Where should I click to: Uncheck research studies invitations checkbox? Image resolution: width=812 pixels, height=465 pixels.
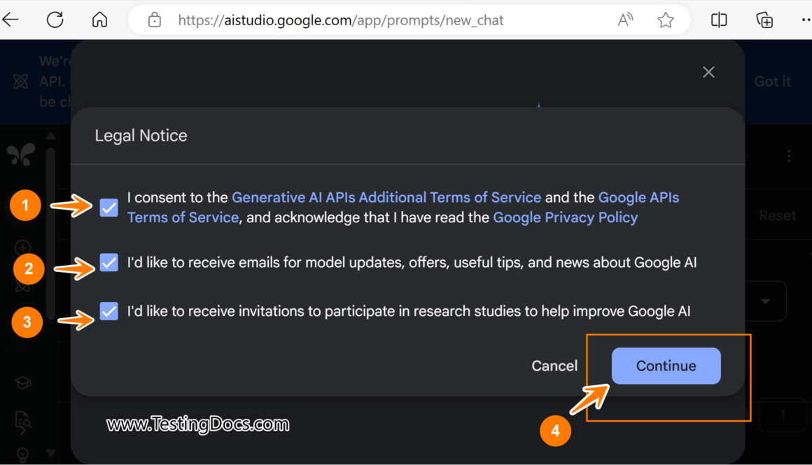tap(108, 312)
